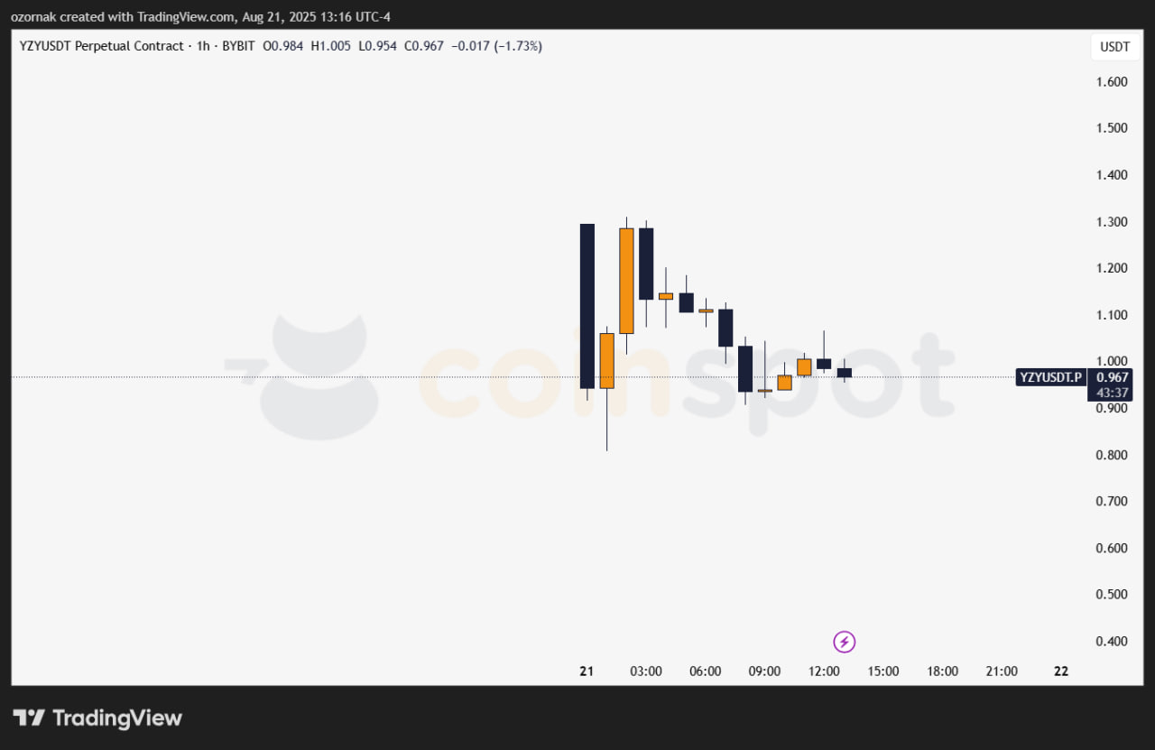Select the large orange candle before 03:00
Screen dimensions: 1155x750
626,281
